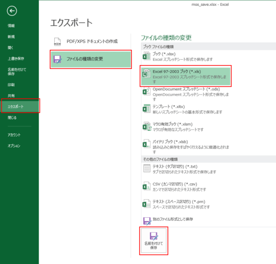Click the テキスト (タブ区切り) notepad icon
The width and height of the screenshot is (276, 264).
147,168
